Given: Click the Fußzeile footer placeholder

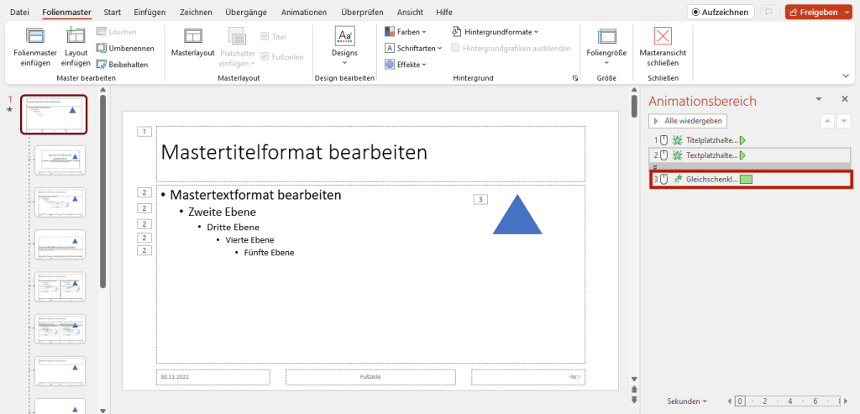Looking at the screenshot, I should [370, 377].
